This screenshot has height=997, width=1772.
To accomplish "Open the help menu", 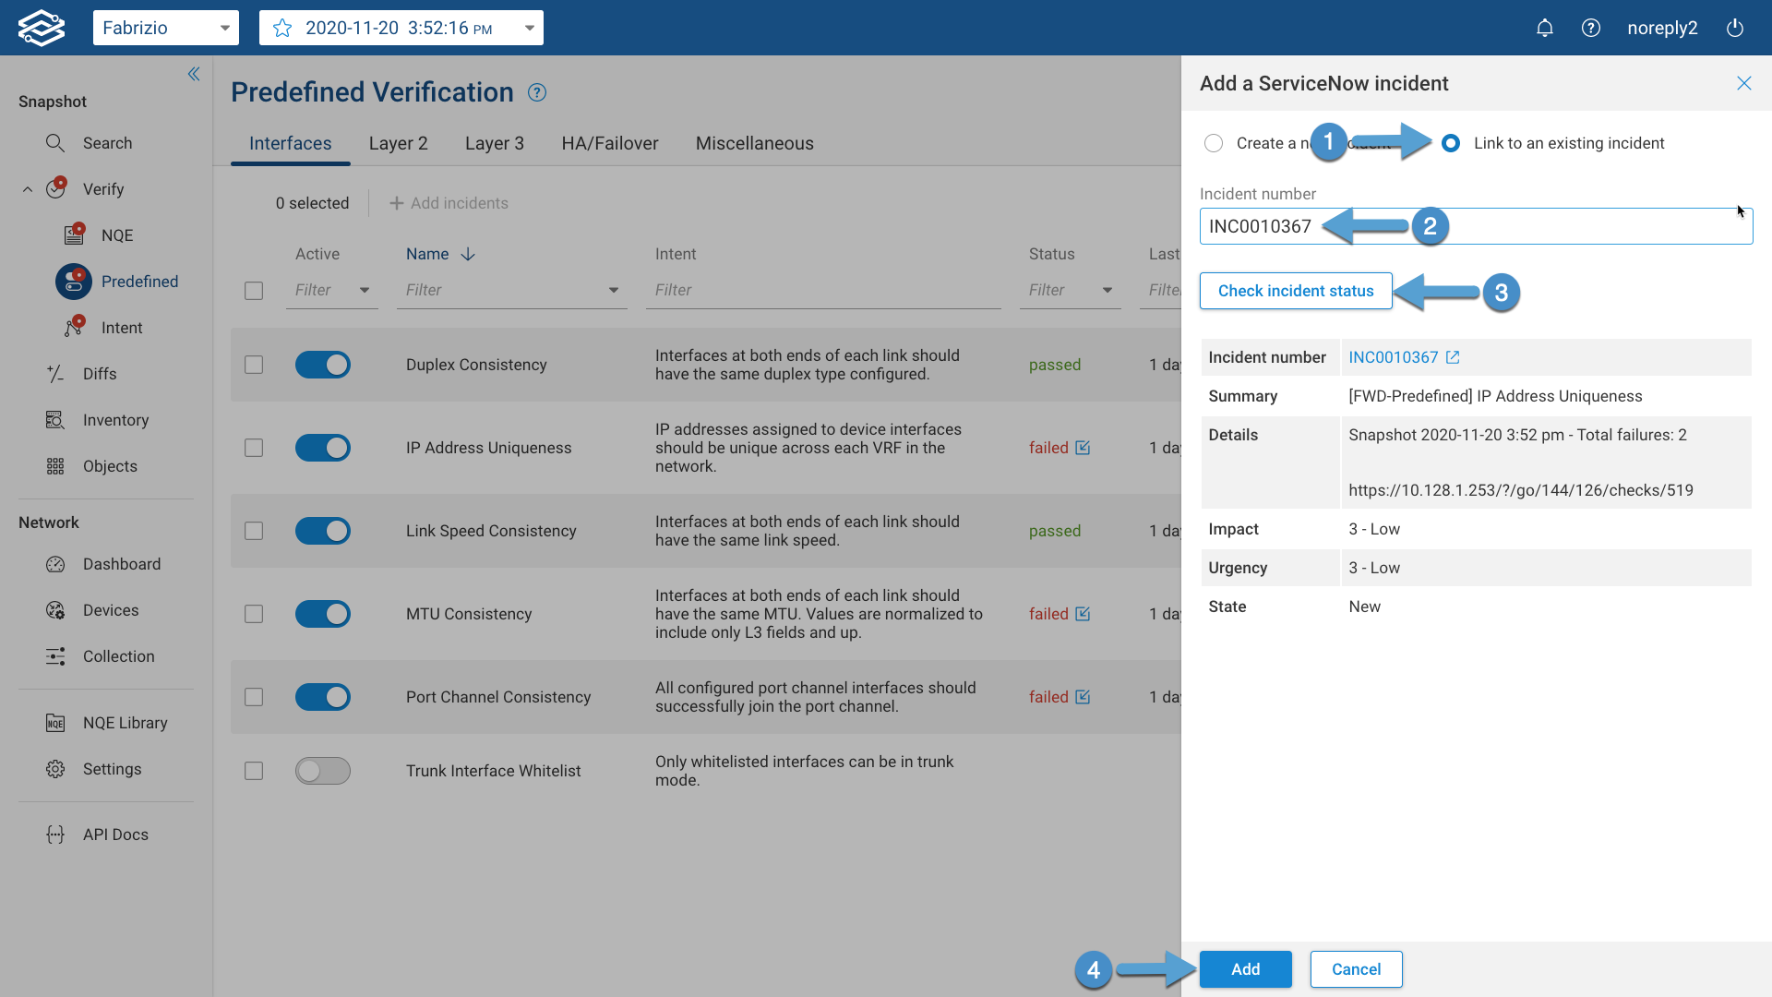I will (x=1591, y=28).
